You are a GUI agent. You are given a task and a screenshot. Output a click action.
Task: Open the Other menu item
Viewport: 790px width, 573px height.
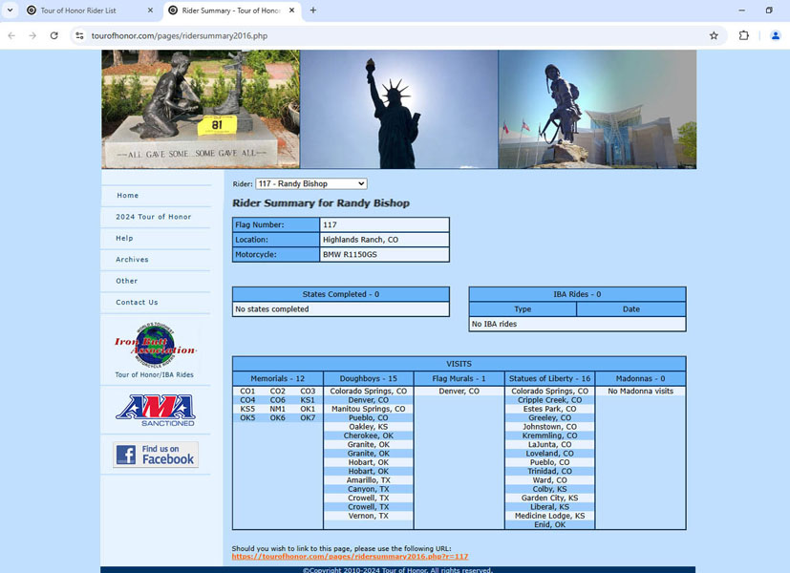126,281
